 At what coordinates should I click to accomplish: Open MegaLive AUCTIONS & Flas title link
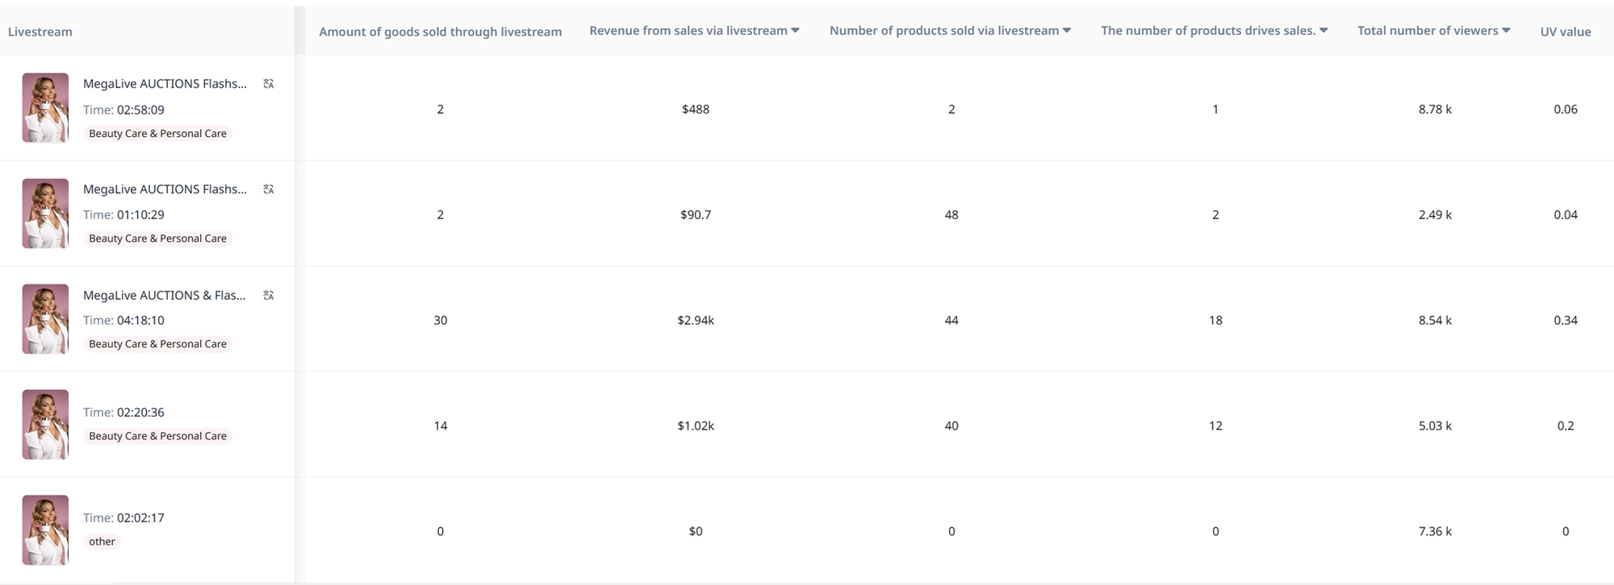165,296
